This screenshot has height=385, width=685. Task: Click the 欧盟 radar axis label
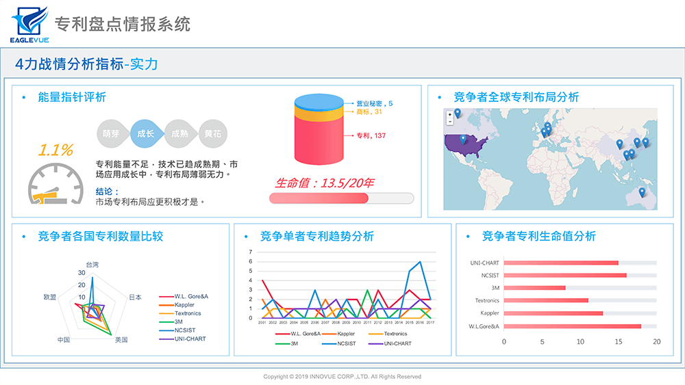49,297
